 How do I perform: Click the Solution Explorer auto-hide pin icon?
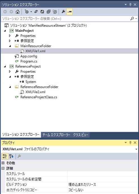[x=130, y=5]
